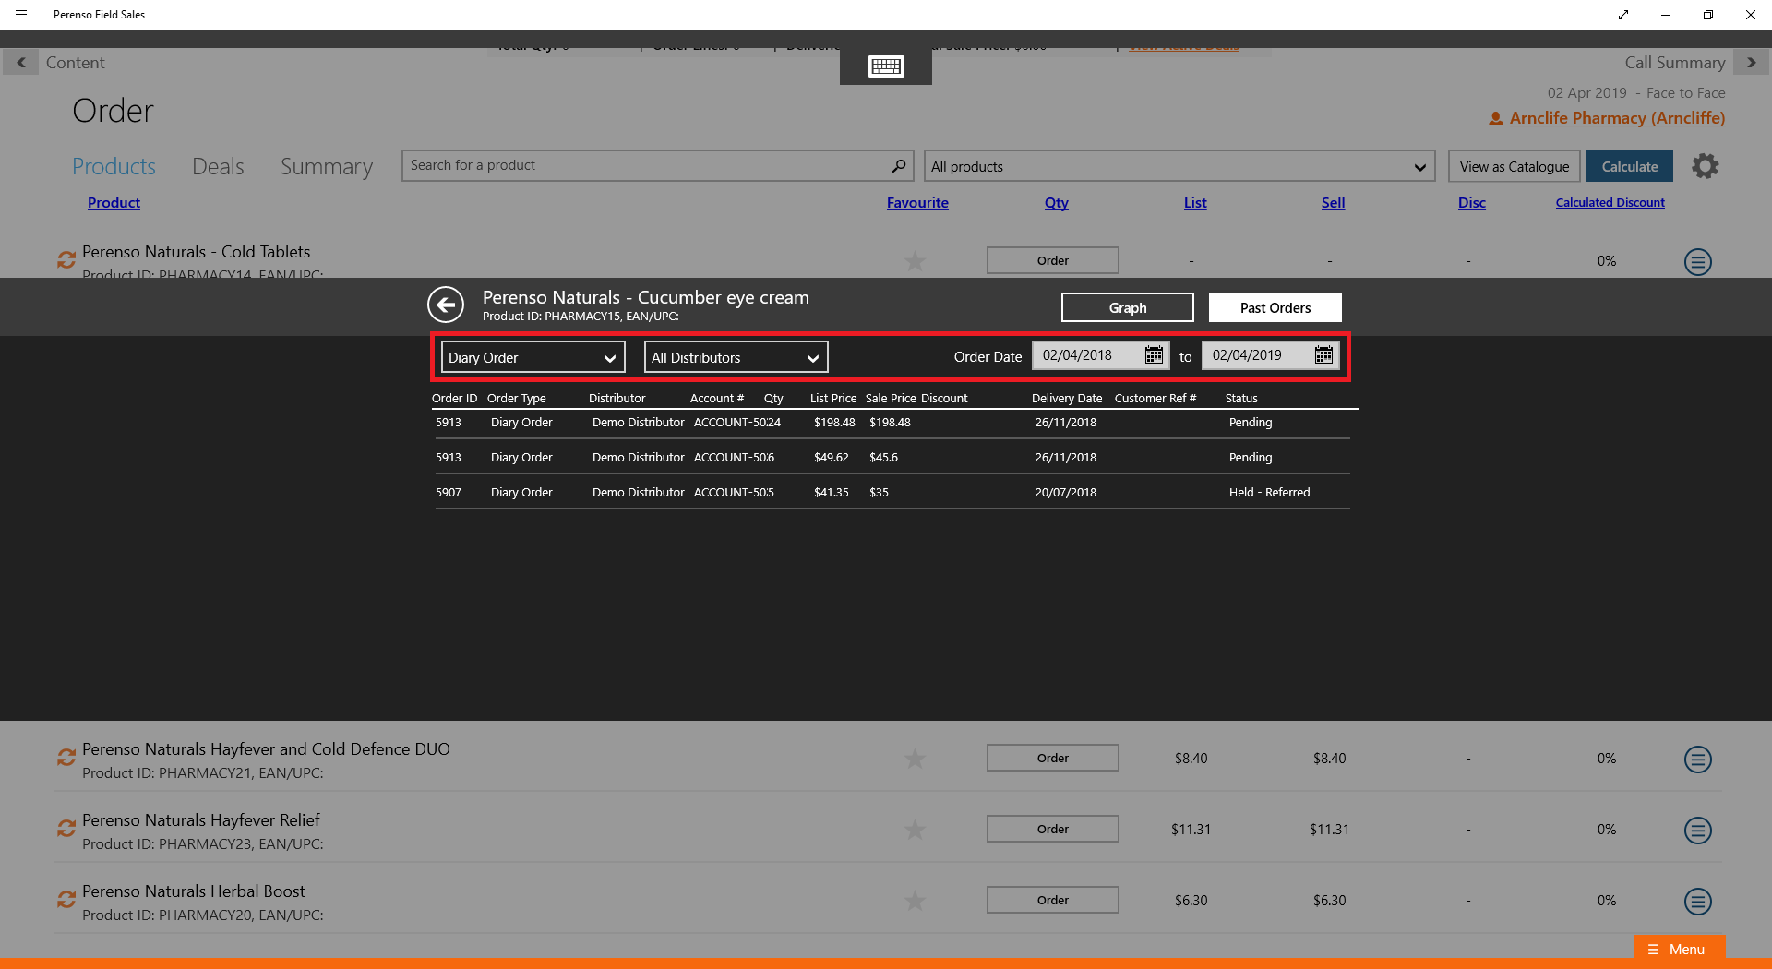The height and width of the screenshot is (969, 1772).
Task: Click View as Catalogue button
Action: (x=1514, y=166)
